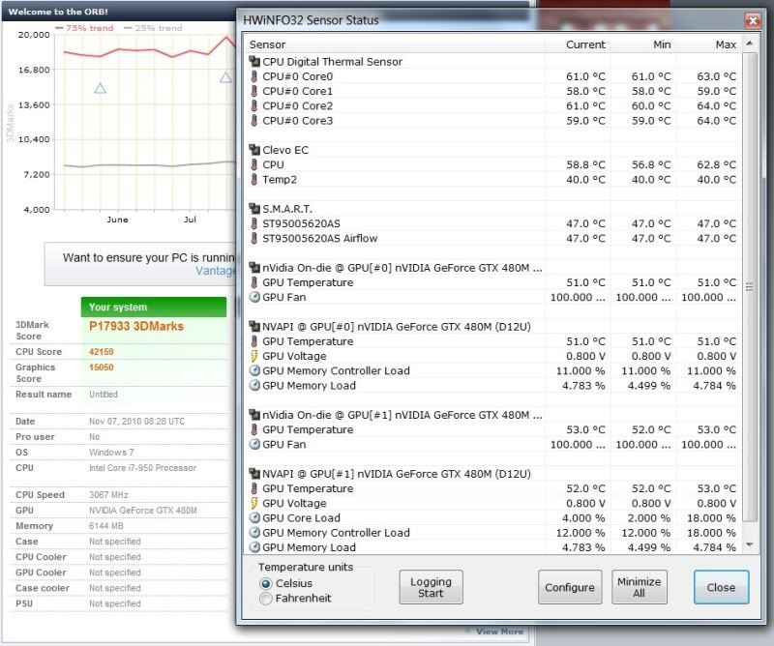Click GPU Temperature thermometer under NVAPI GPU[#0]
Screen dimensions: 774x646
(x=254, y=341)
